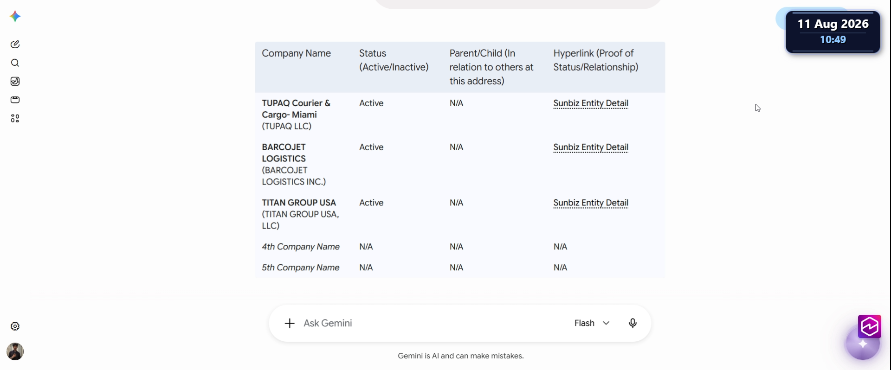Image resolution: width=891 pixels, height=370 pixels.
Task: Expand the Flash model dropdown
Action: 592,323
